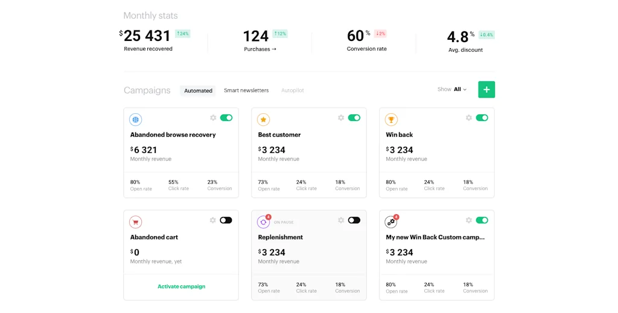Open settings gear on Best customer card
Image resolution: width=618 pixels, height=313 pixels.
341,117
